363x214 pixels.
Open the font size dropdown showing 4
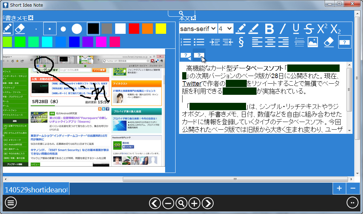(x=225, y=28)
